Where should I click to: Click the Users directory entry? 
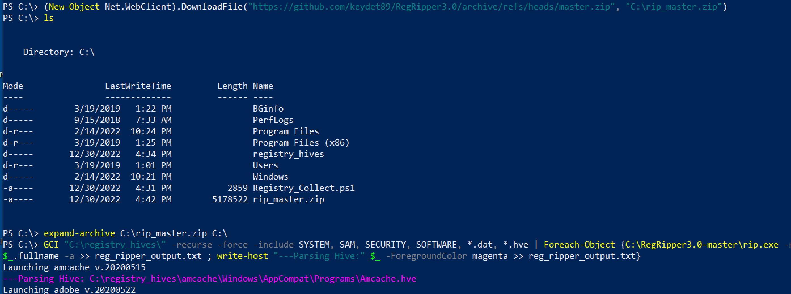[265, 165]
